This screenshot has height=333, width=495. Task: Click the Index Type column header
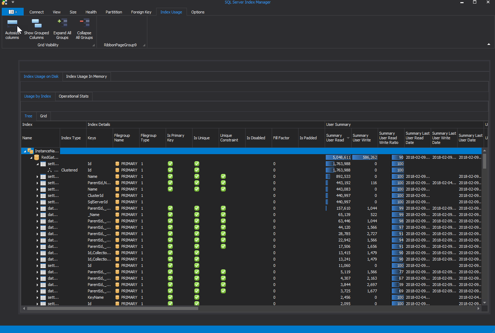73,138
